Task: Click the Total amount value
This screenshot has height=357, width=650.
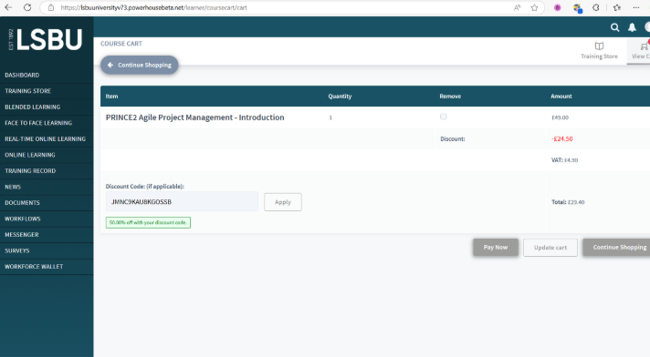Action: 576,202
